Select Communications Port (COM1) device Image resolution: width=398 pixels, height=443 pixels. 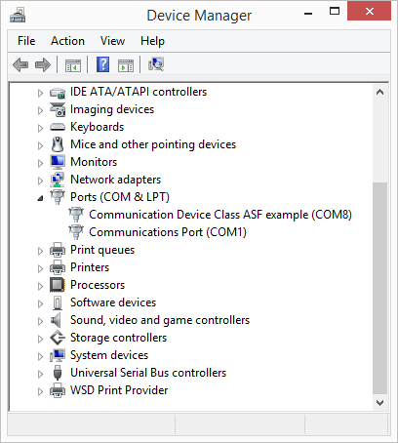[x=168, y=232]
